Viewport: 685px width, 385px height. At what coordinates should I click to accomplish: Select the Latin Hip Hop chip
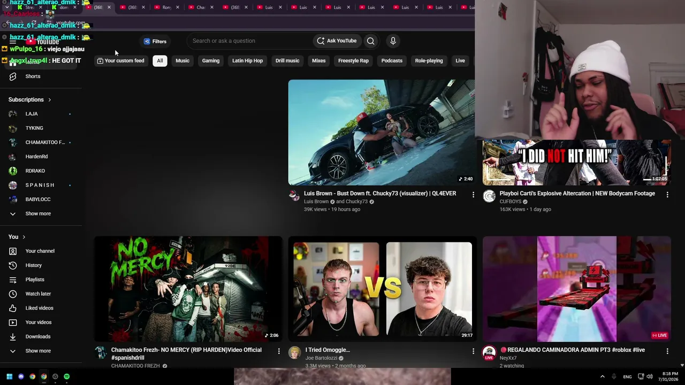click(x=247, y=60)
